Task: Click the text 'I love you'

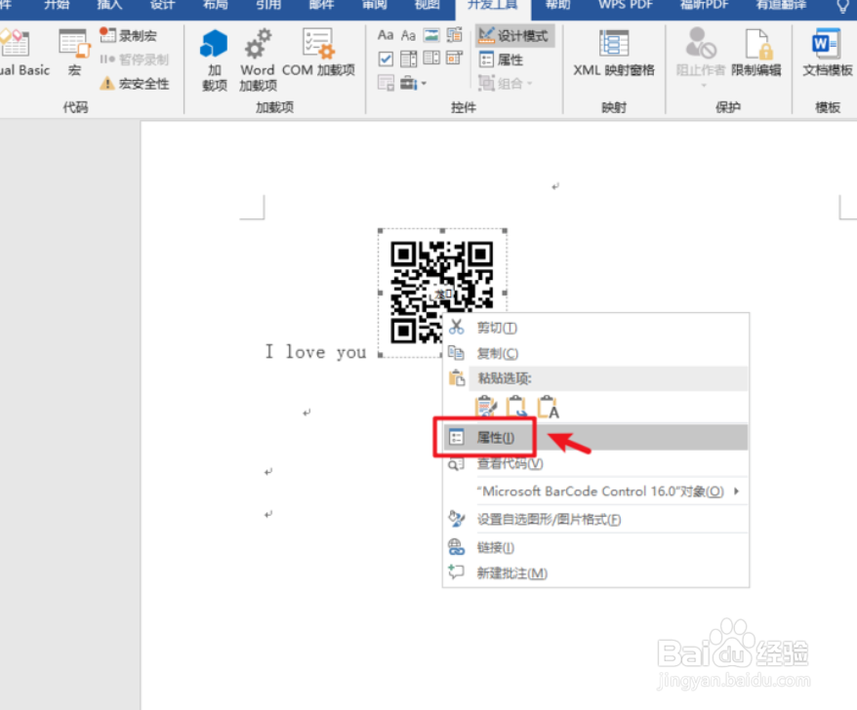Action: (x=316, y=352)
